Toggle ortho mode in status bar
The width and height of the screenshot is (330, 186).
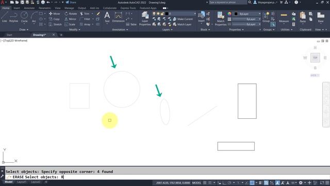224,183
